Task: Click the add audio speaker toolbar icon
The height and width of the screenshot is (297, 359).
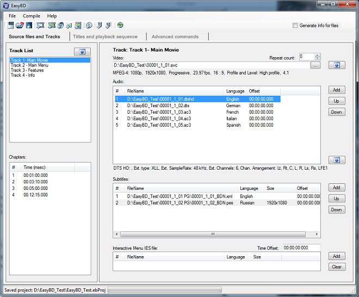Action: point(61,25)
